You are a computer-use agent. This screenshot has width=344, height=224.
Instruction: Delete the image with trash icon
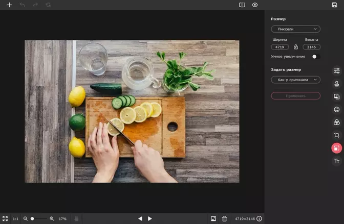pyautogui.click(x=224, y=218)
